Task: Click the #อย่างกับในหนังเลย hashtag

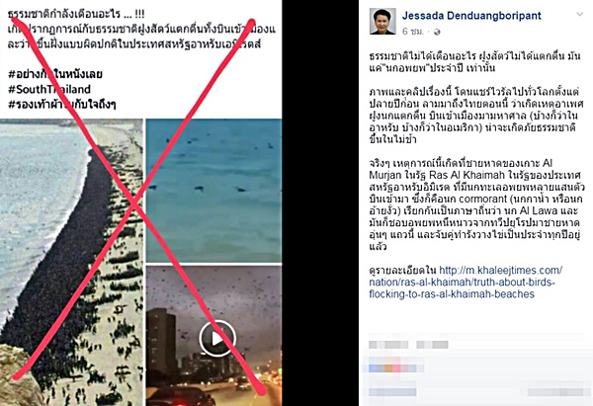Action: [55, 74]
